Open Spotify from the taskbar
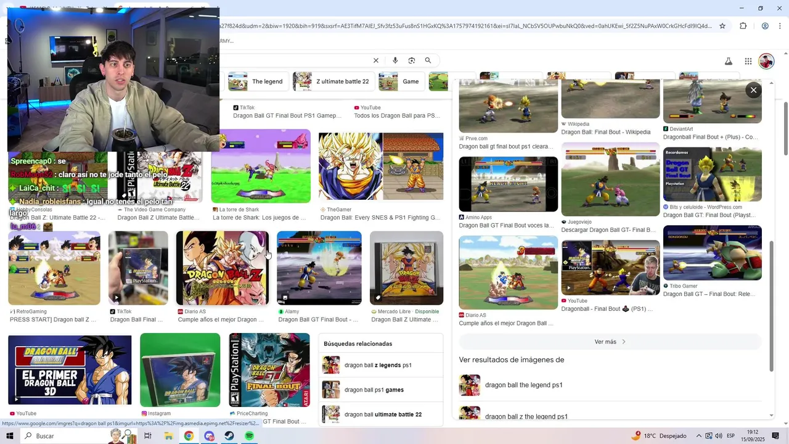Screen dimensions: 789x444 [249, 436]
